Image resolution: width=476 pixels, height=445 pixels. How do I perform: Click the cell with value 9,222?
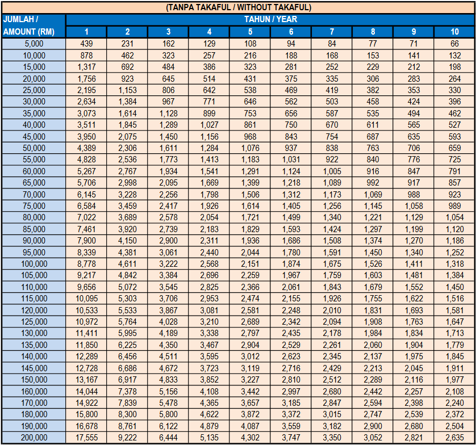point(127,438)
